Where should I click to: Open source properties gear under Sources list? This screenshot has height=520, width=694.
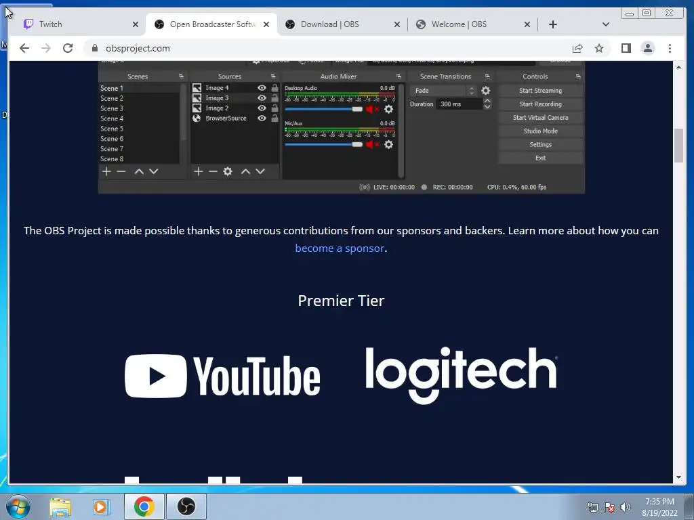tap(228, 171)
